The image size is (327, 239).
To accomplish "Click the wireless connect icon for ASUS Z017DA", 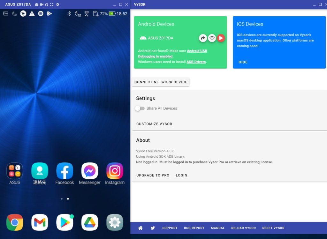I will (x=212, y=38).
